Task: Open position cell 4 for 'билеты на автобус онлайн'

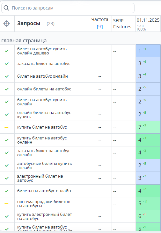Action: pyautogui.click(x=148, y=191)
